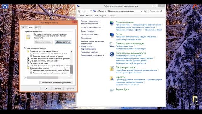Open the Вид menu in Control Panel

coord(96,16)
